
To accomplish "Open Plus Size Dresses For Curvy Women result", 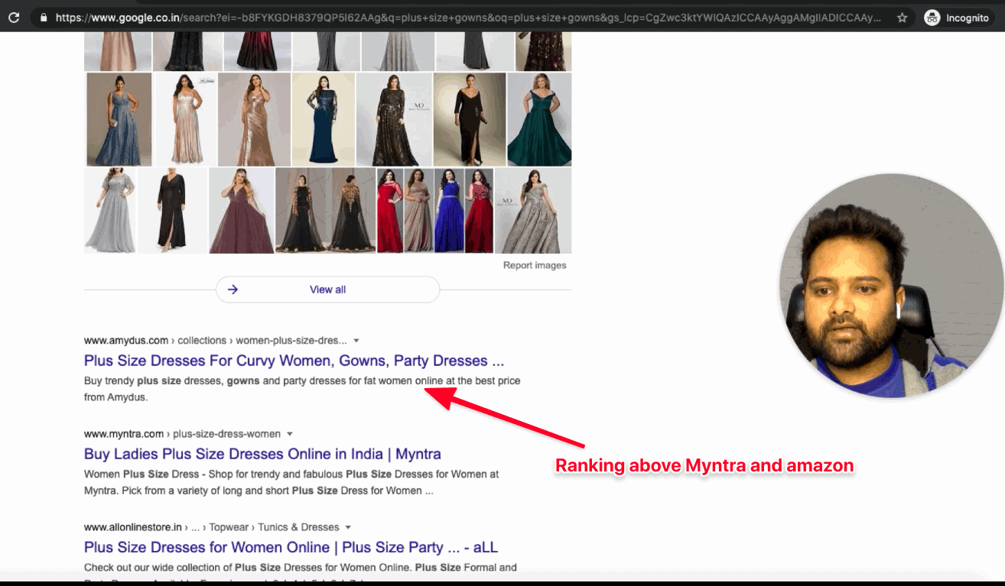I will coord(294,361).
